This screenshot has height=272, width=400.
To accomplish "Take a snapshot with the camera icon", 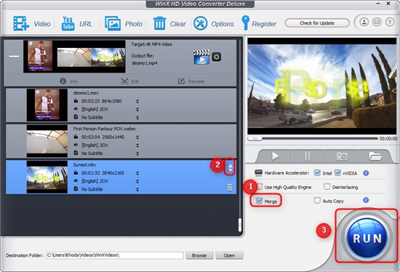I will pyautogui.click(x=342, y=156).
